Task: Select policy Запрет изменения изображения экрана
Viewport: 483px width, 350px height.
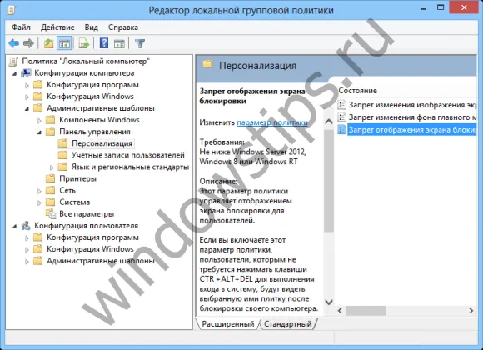Action: (x=412, y=105)
